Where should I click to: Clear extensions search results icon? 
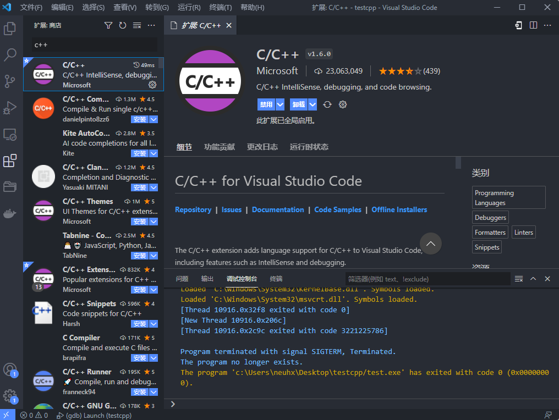[x=137, y=25]
